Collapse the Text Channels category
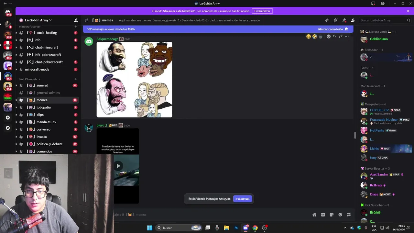 point(29,79)
